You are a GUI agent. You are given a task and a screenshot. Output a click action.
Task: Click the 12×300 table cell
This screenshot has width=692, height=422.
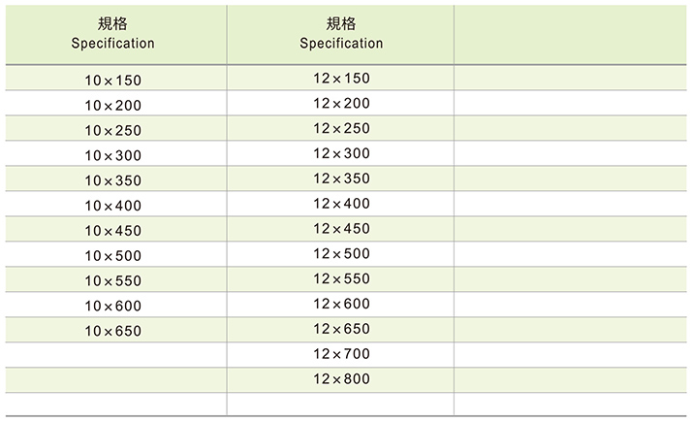(x=341, y=153)
